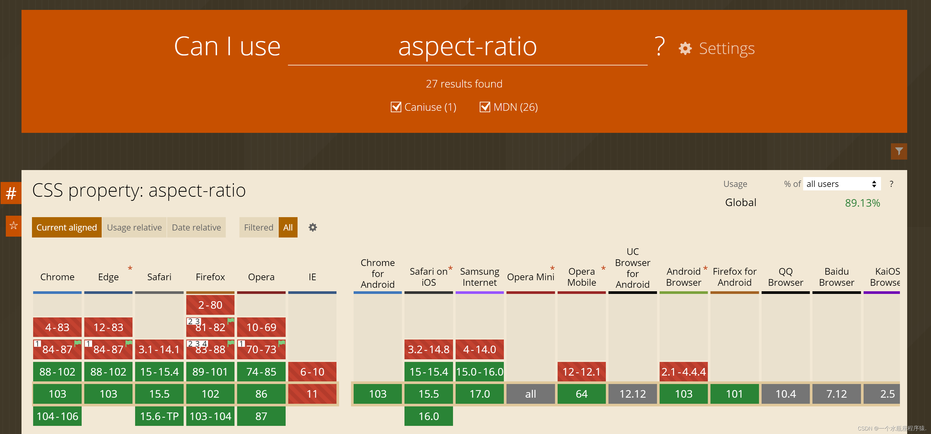This screenshot has height=434, width=931.
Task: Click the question mark beside all users
Action: (x=891, y=184)
